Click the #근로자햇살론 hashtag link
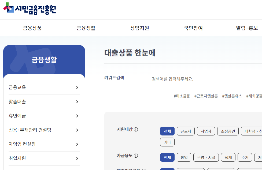Viewport: 262px width, 170px height. [206, 96]
